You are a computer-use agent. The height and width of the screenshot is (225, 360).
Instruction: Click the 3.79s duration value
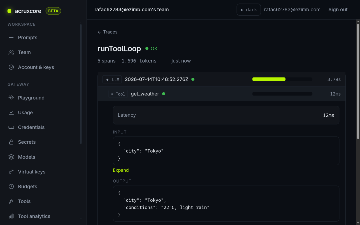point(334,79)
